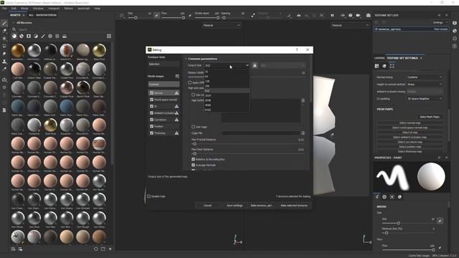The width and height of the screenshot is (459, 258).
Task: Choose 1024 in Output Size list
Action: click(227, 95)
